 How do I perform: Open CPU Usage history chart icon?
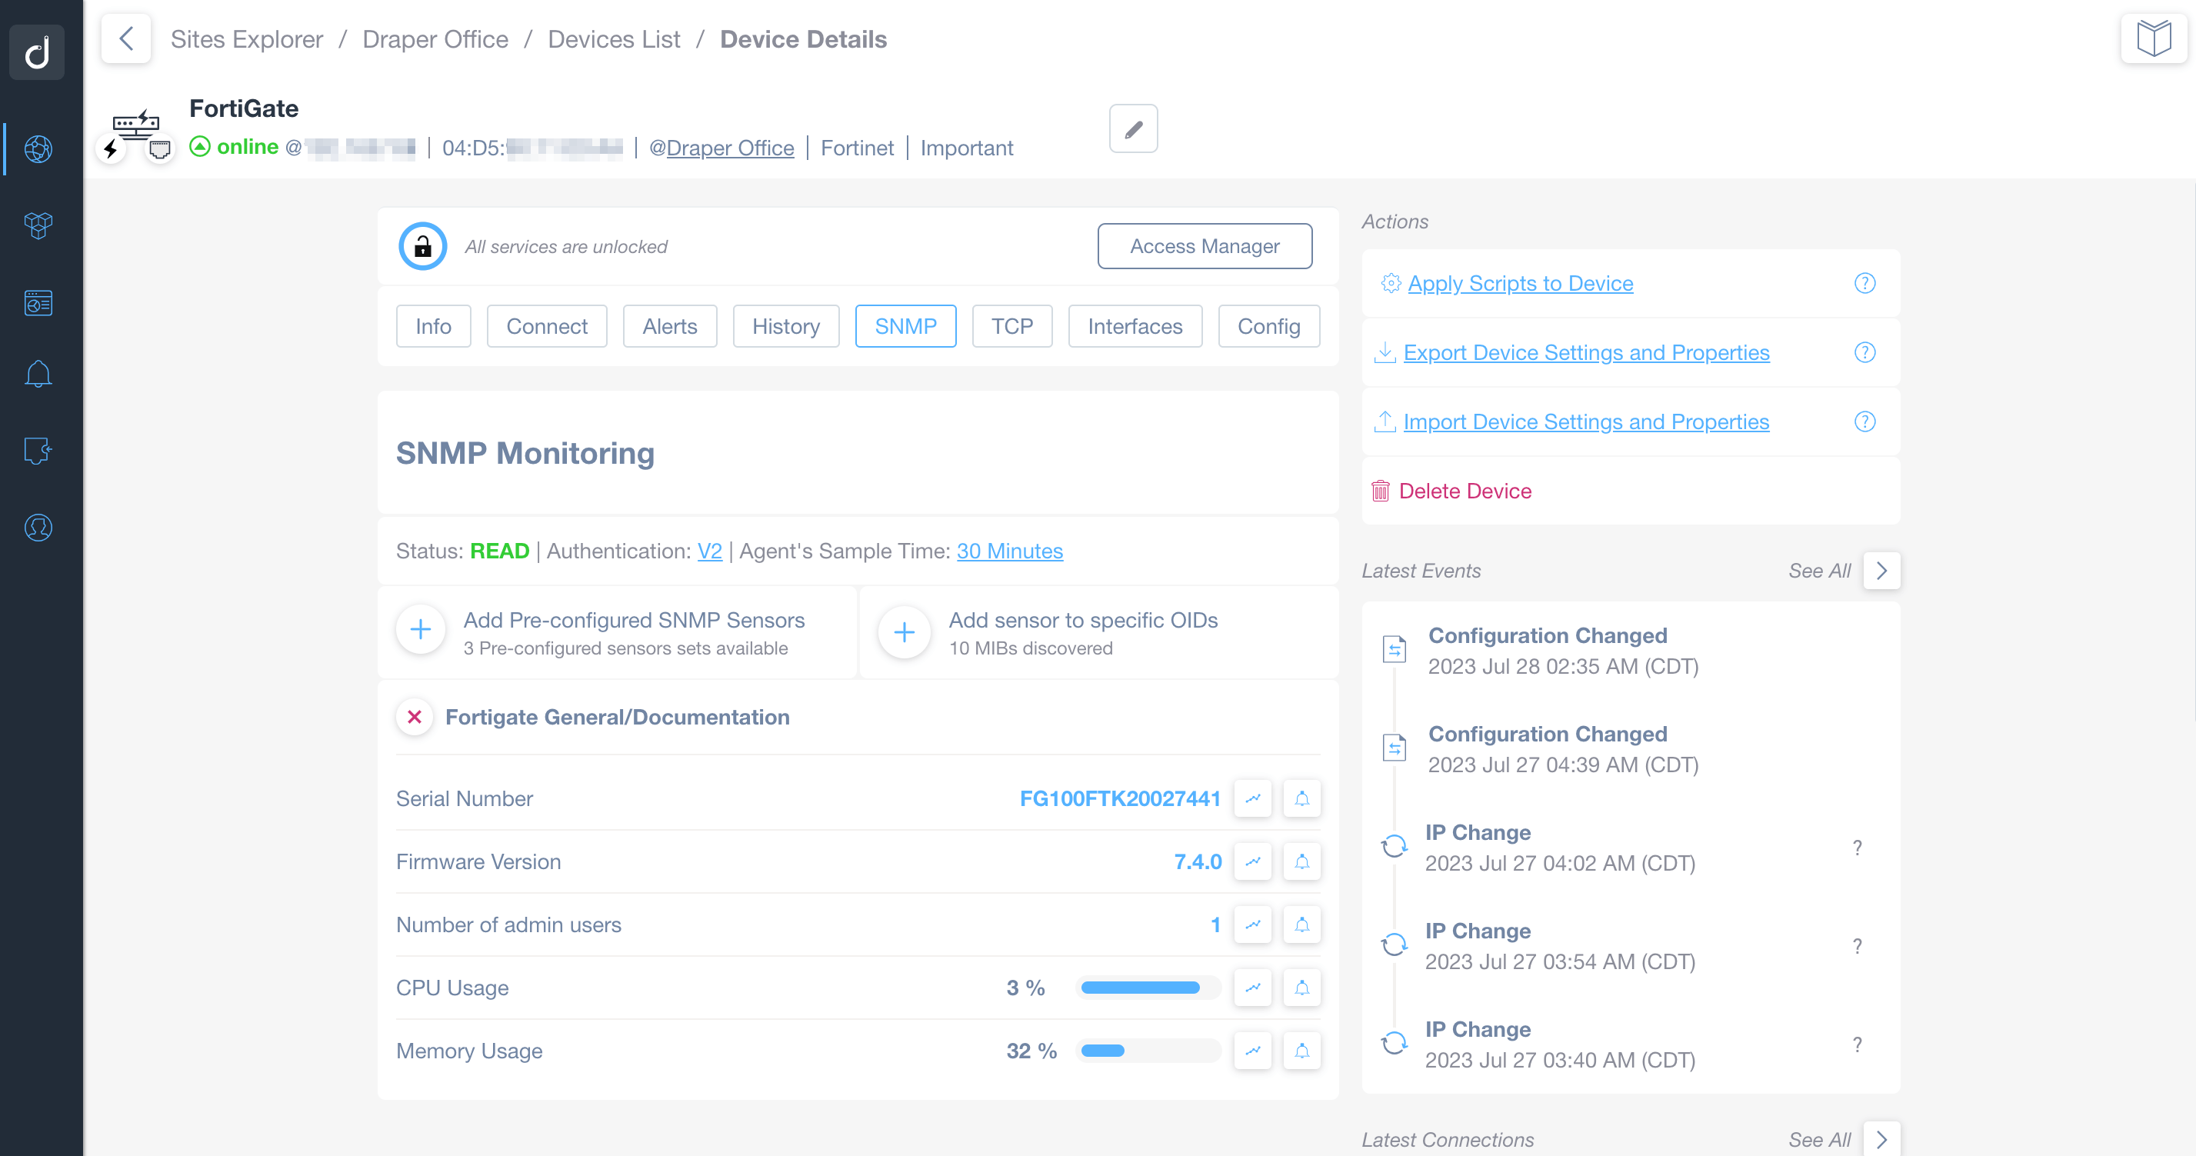(1252, 988)
